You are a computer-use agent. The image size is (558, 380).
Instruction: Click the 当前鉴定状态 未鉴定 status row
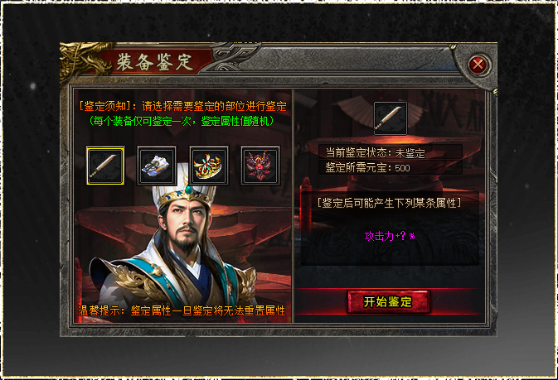[390, 152]
